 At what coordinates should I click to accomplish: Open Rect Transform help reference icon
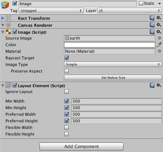tap(152, 18)
